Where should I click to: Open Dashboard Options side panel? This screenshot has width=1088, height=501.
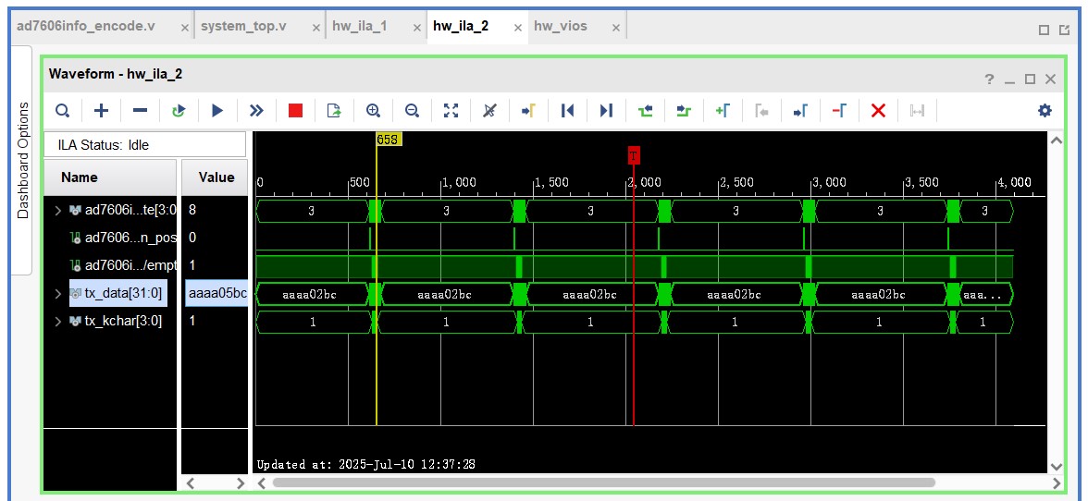(23, 160)
